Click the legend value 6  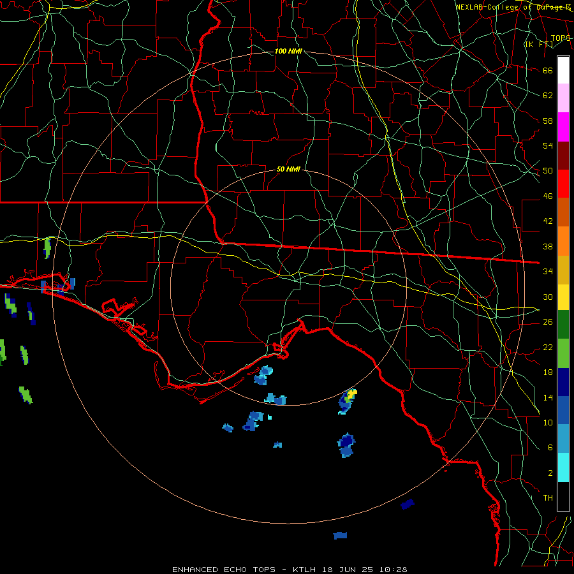pyautogui.click(x=550, y=448)
